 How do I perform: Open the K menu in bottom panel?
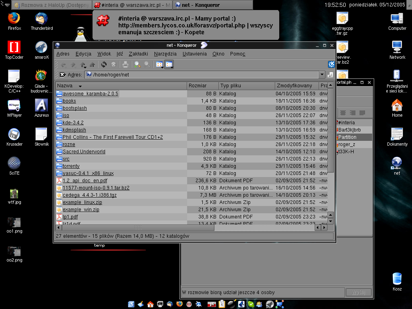[x=131, y=304]
